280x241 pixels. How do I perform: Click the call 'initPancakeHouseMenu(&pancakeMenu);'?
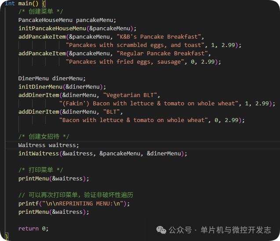pyautogui.click(x=77, y=29)
